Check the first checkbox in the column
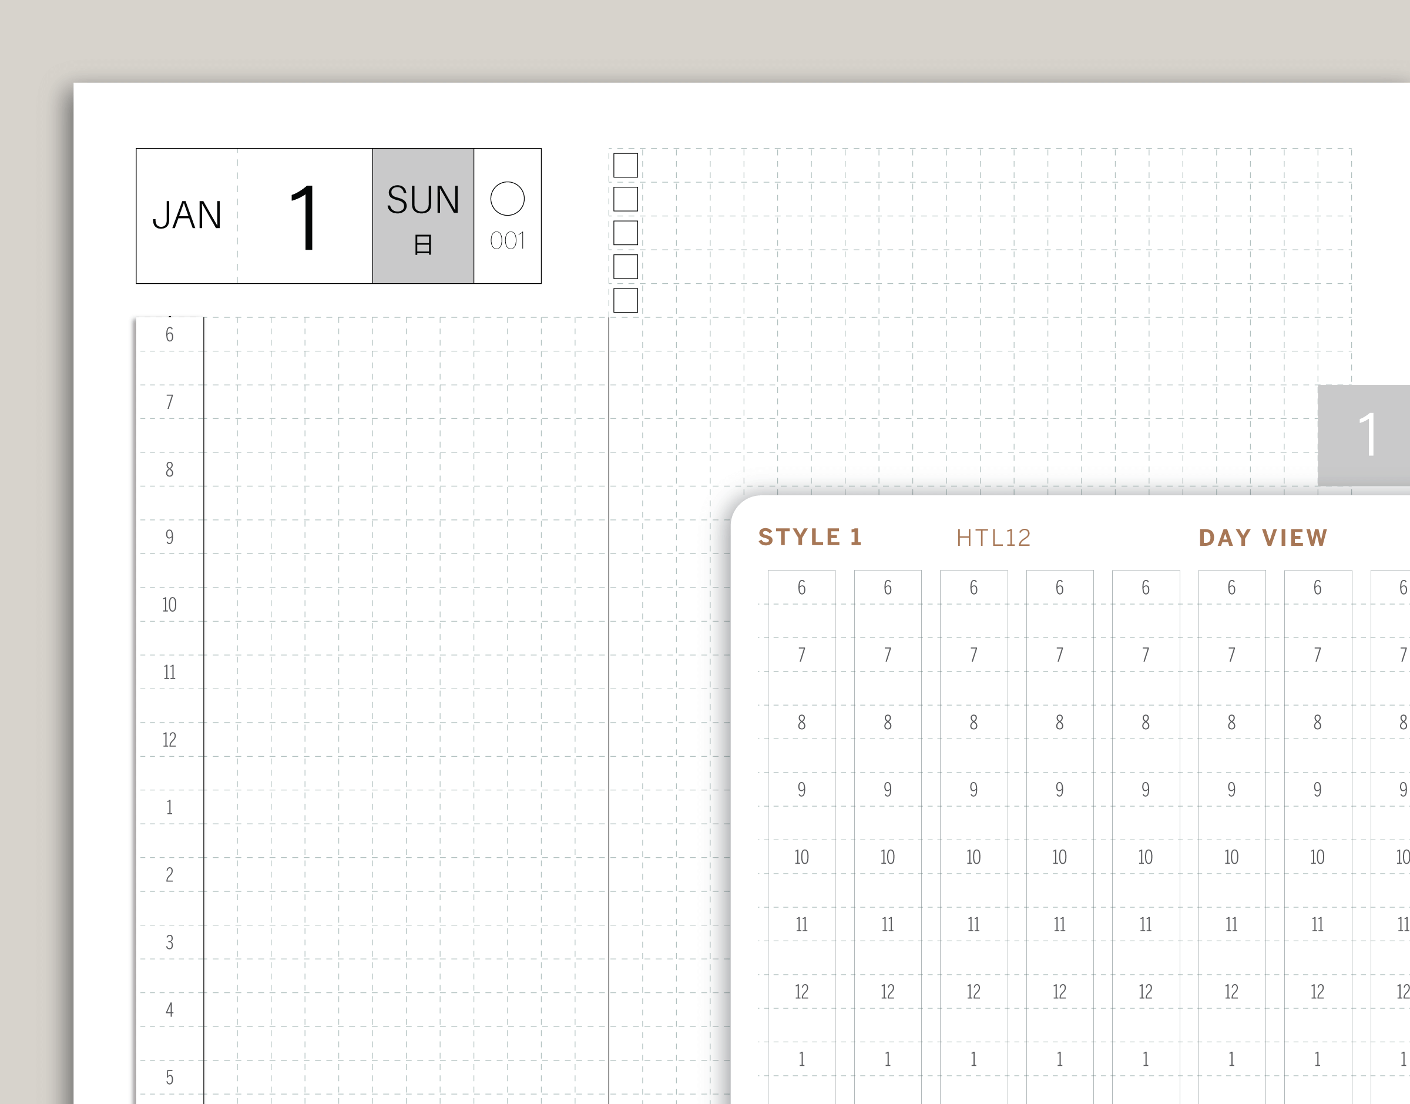The image size is (1410, 1104). (x=625, y=166)
